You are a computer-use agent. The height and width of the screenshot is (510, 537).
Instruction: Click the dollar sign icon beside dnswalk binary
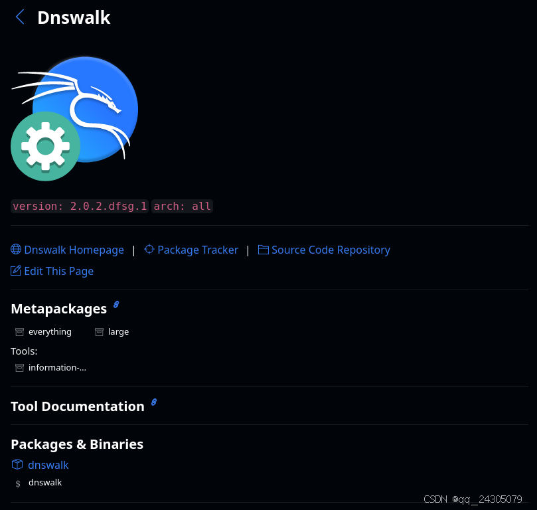coord(18,483)
